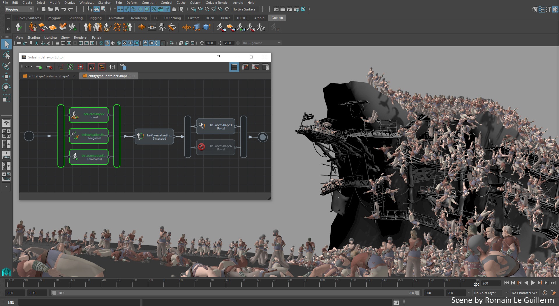Click the MEL command input field
The image size is (559, 306).
[x=80, y=303]
